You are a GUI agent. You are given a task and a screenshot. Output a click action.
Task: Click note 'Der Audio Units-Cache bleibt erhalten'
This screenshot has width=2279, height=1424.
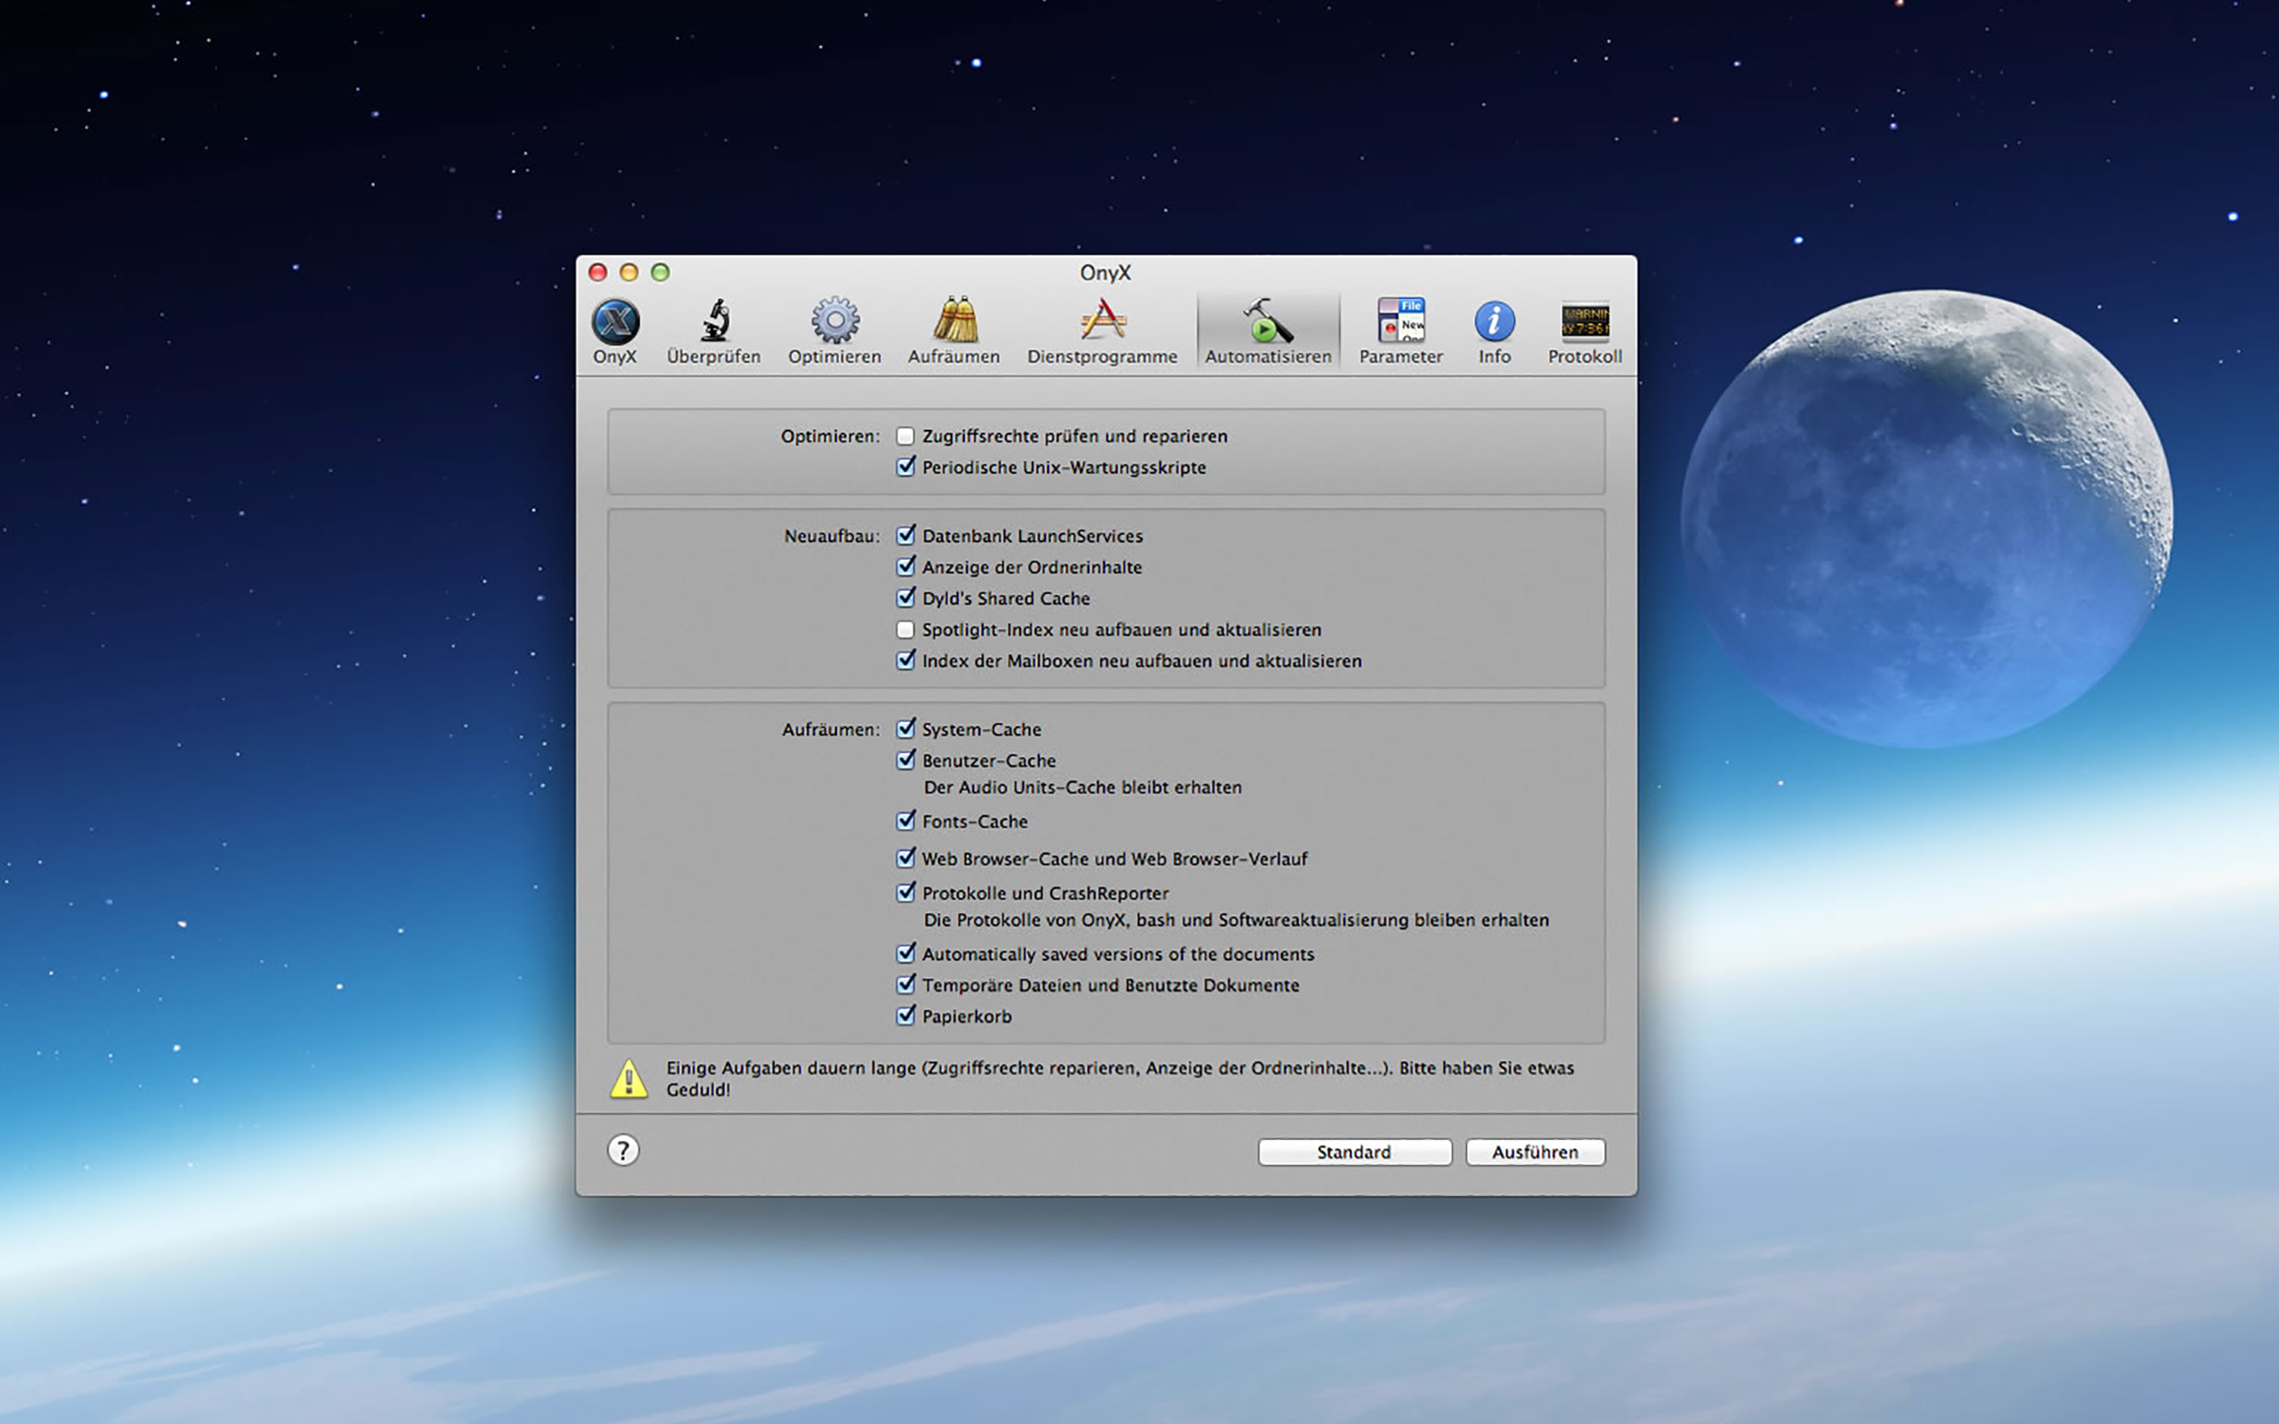[1082, 788]
